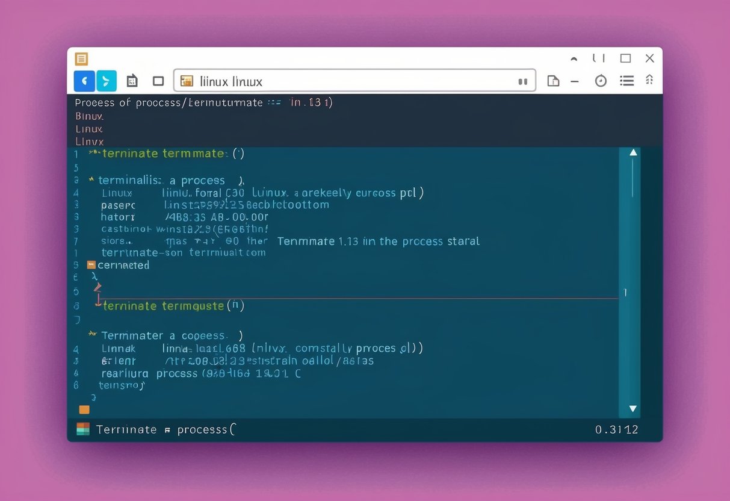Expand the chevron at the toolbar's far right
Screen dimensions: 730x501
(x=649, y=79)
